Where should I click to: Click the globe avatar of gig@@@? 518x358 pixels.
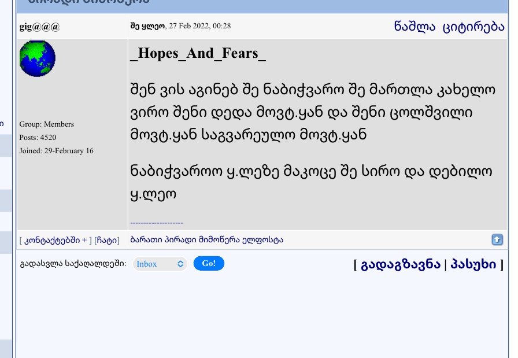(38, 59)
